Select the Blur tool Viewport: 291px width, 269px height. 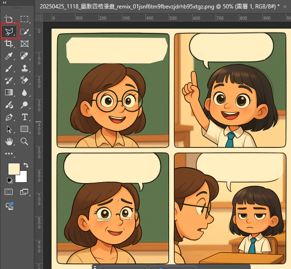(x=24, y=92)
